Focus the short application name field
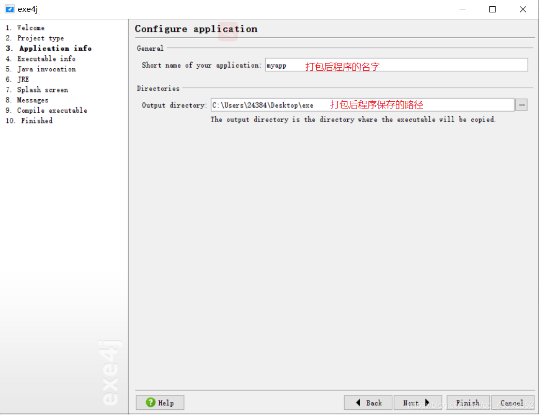 (396, 65)
